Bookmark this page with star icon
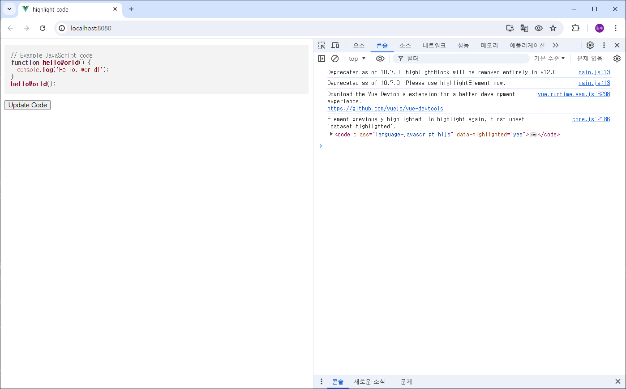Screen dimensions: 626x389 point(553,28)
